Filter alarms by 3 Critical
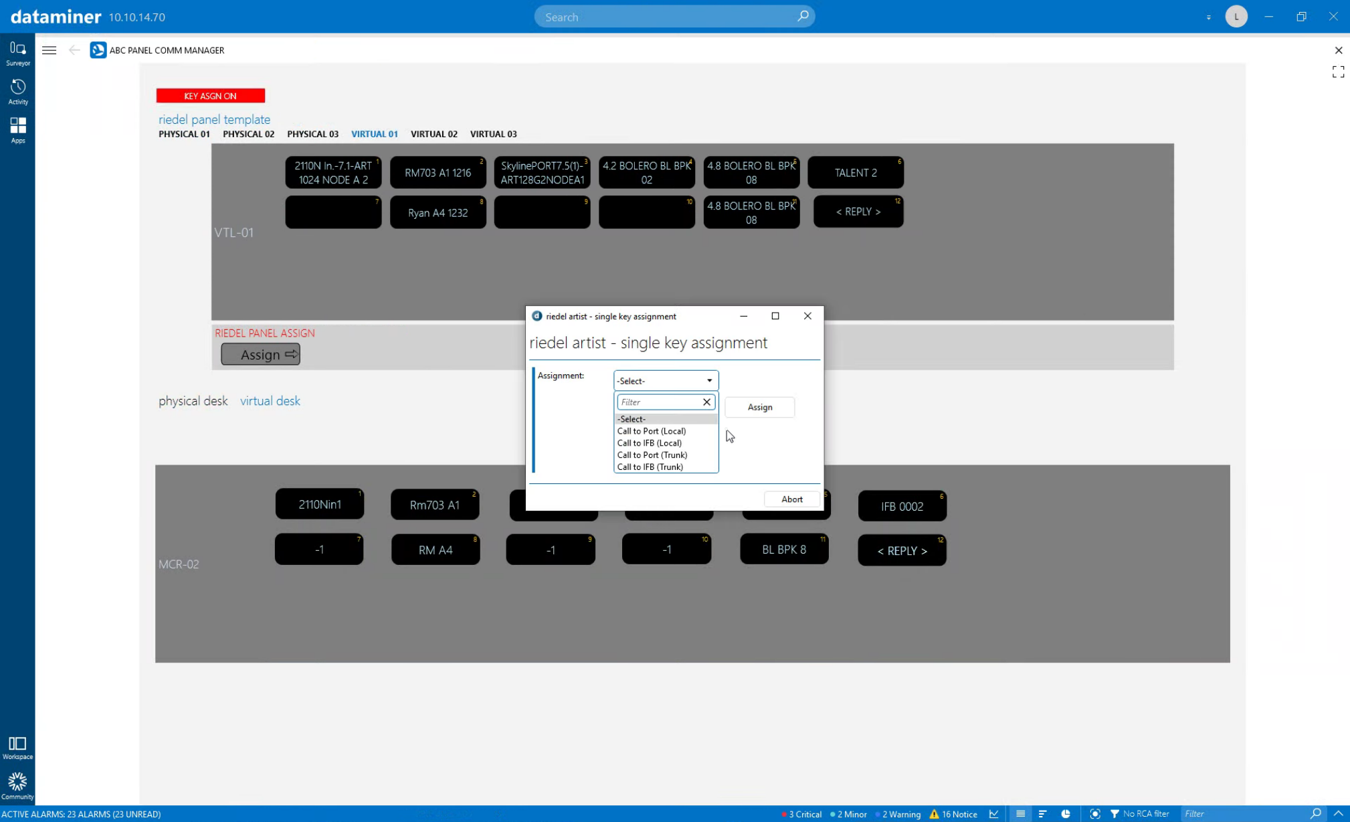The width and height of the screenshot is (1350, 822). pyautogui.click(x=801, y=814)
